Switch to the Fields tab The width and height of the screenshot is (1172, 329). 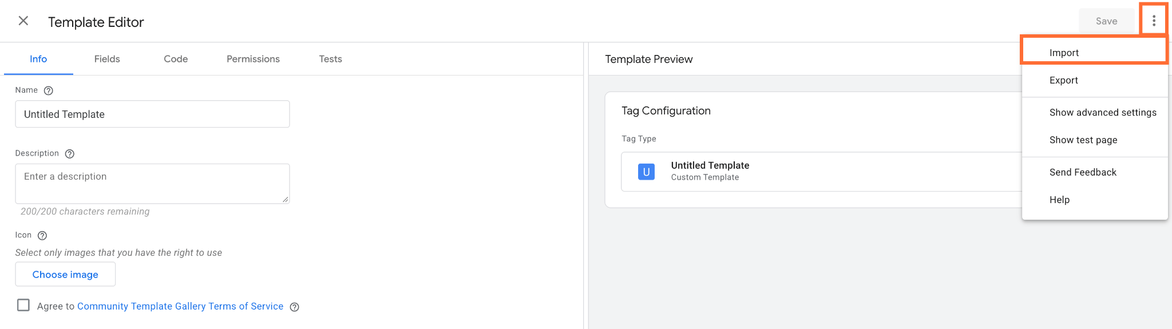click(107, 59)
